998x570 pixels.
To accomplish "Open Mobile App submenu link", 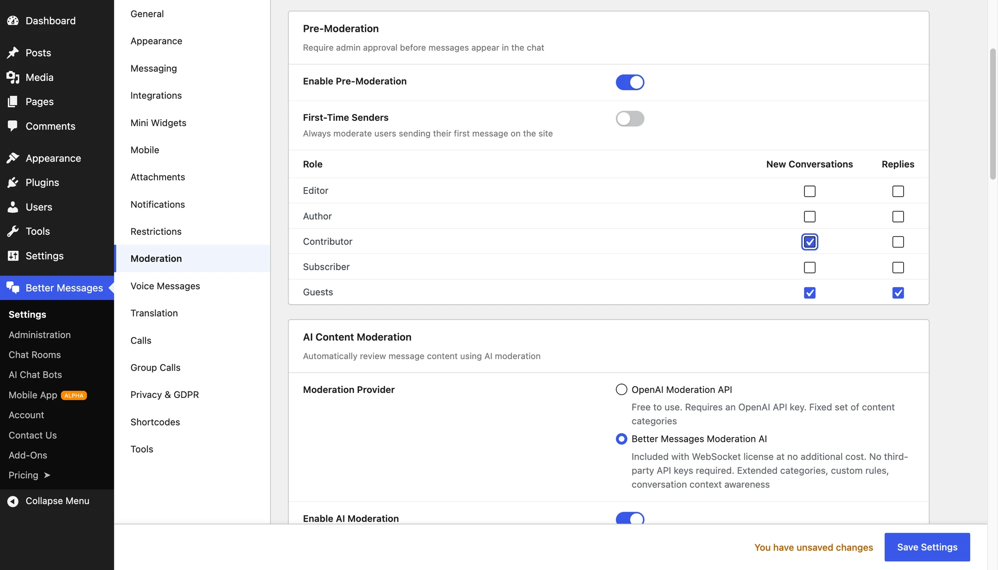I will pyautogui.click(x=33, y=395).
